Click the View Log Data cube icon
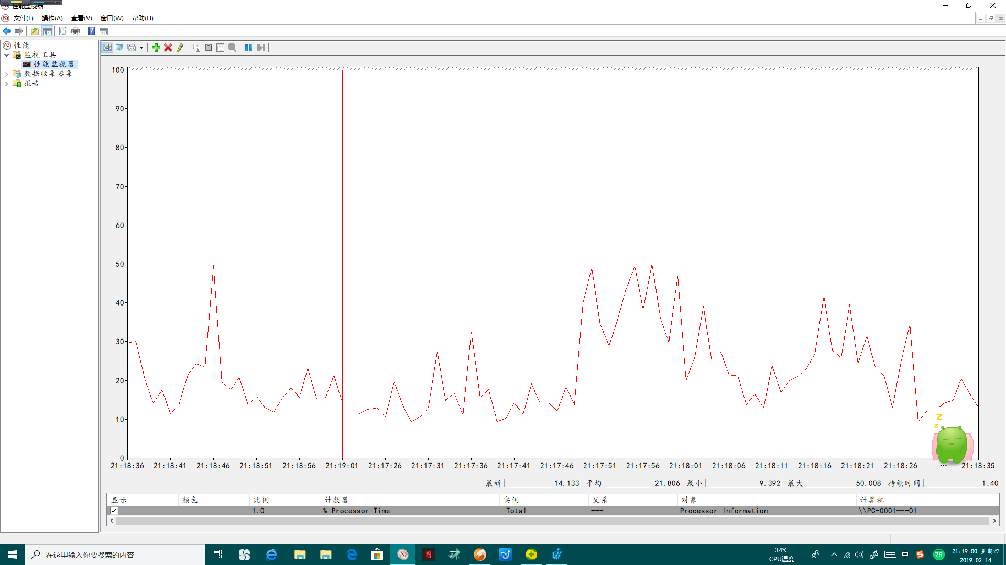The height and width of the screenshot is (565, 1006). [119, 48]
